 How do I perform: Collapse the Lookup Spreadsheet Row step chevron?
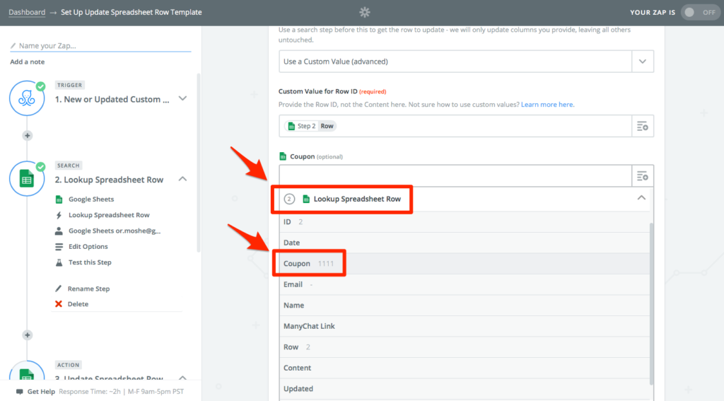tap(183, 179)
